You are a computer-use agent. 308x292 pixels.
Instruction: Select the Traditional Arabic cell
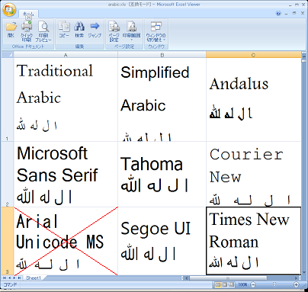coord(66,100)
